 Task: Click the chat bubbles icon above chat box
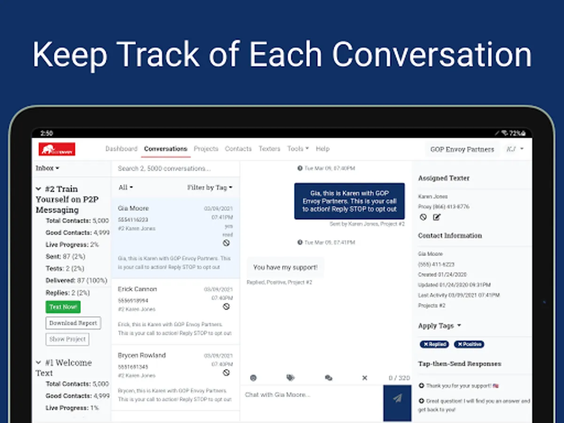329,377
